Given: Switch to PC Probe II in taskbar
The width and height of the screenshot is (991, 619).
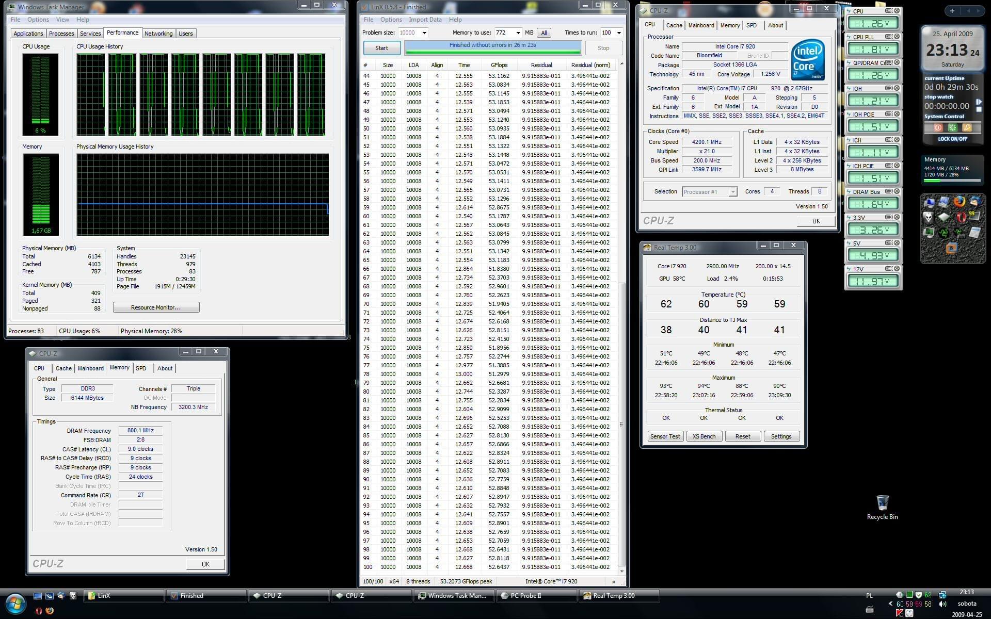Looking at the screenshot, I should point(537,596).
